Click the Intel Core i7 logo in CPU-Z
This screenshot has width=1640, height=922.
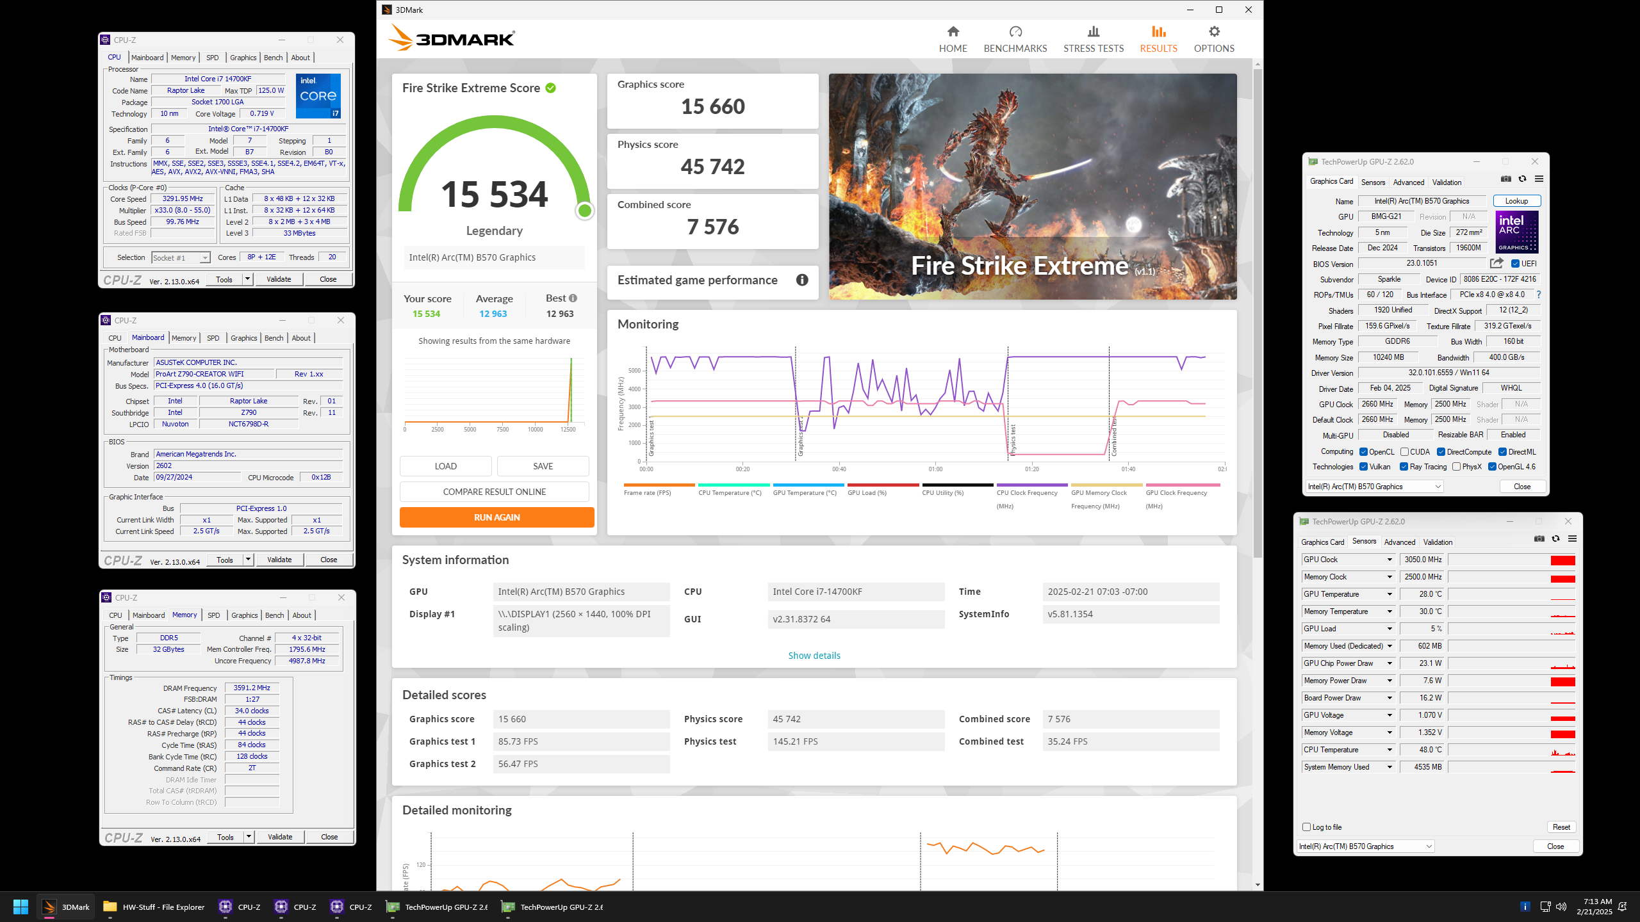[318, 95]
